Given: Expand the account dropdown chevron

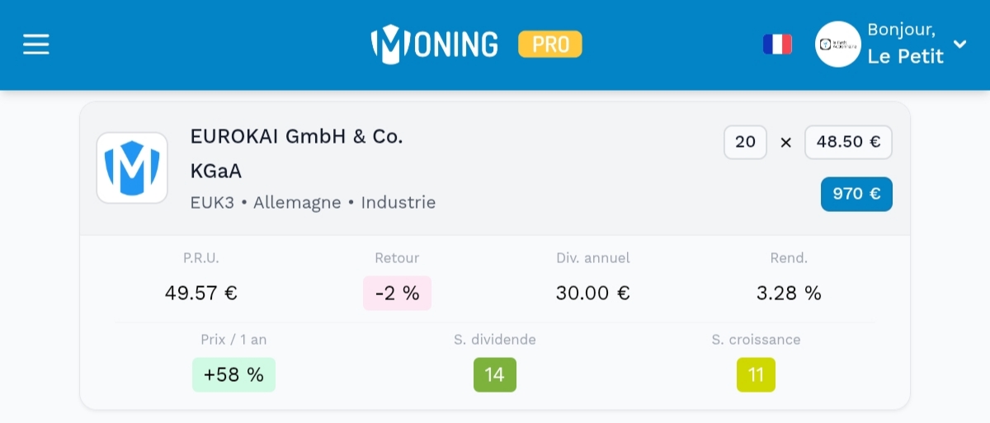Looking at the screenshot, I should (959, 44).
